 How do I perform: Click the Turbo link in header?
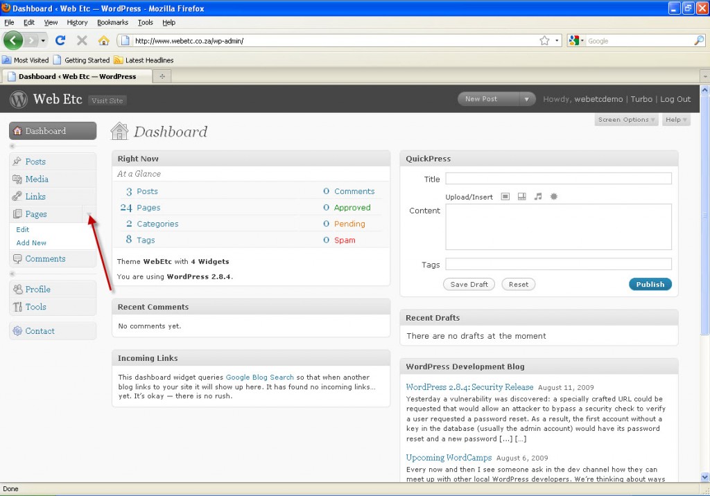(x=641, y=99)
